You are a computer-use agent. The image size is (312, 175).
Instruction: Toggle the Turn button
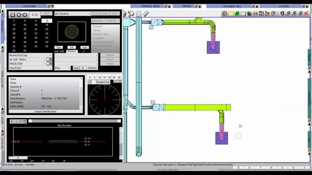pos(58,48)
